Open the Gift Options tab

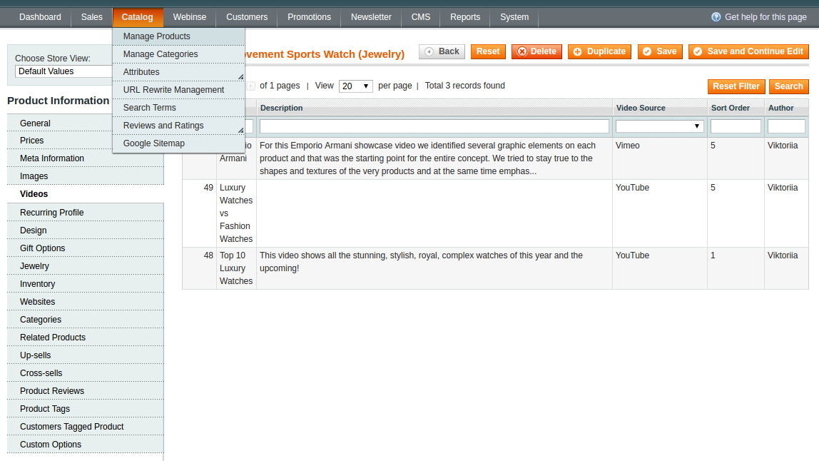tap(85, 248)
